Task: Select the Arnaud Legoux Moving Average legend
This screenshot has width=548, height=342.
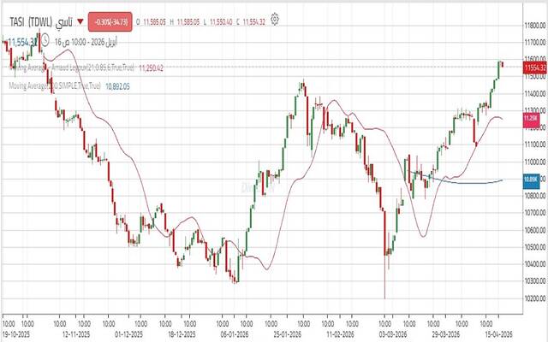Action: (68, 67)
